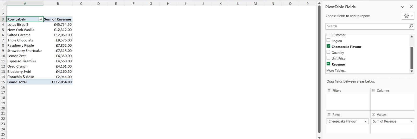417x139 pixels.
Task: Close the PivotTable Fields pane
Action: [x=411, y=7]
